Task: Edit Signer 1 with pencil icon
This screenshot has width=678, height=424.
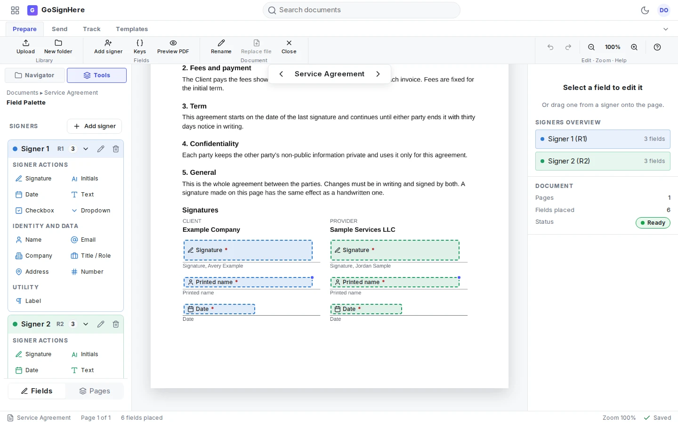Action: [101, 149]
